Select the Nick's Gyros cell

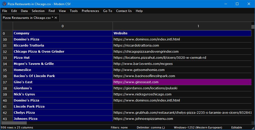click(63, 94)
